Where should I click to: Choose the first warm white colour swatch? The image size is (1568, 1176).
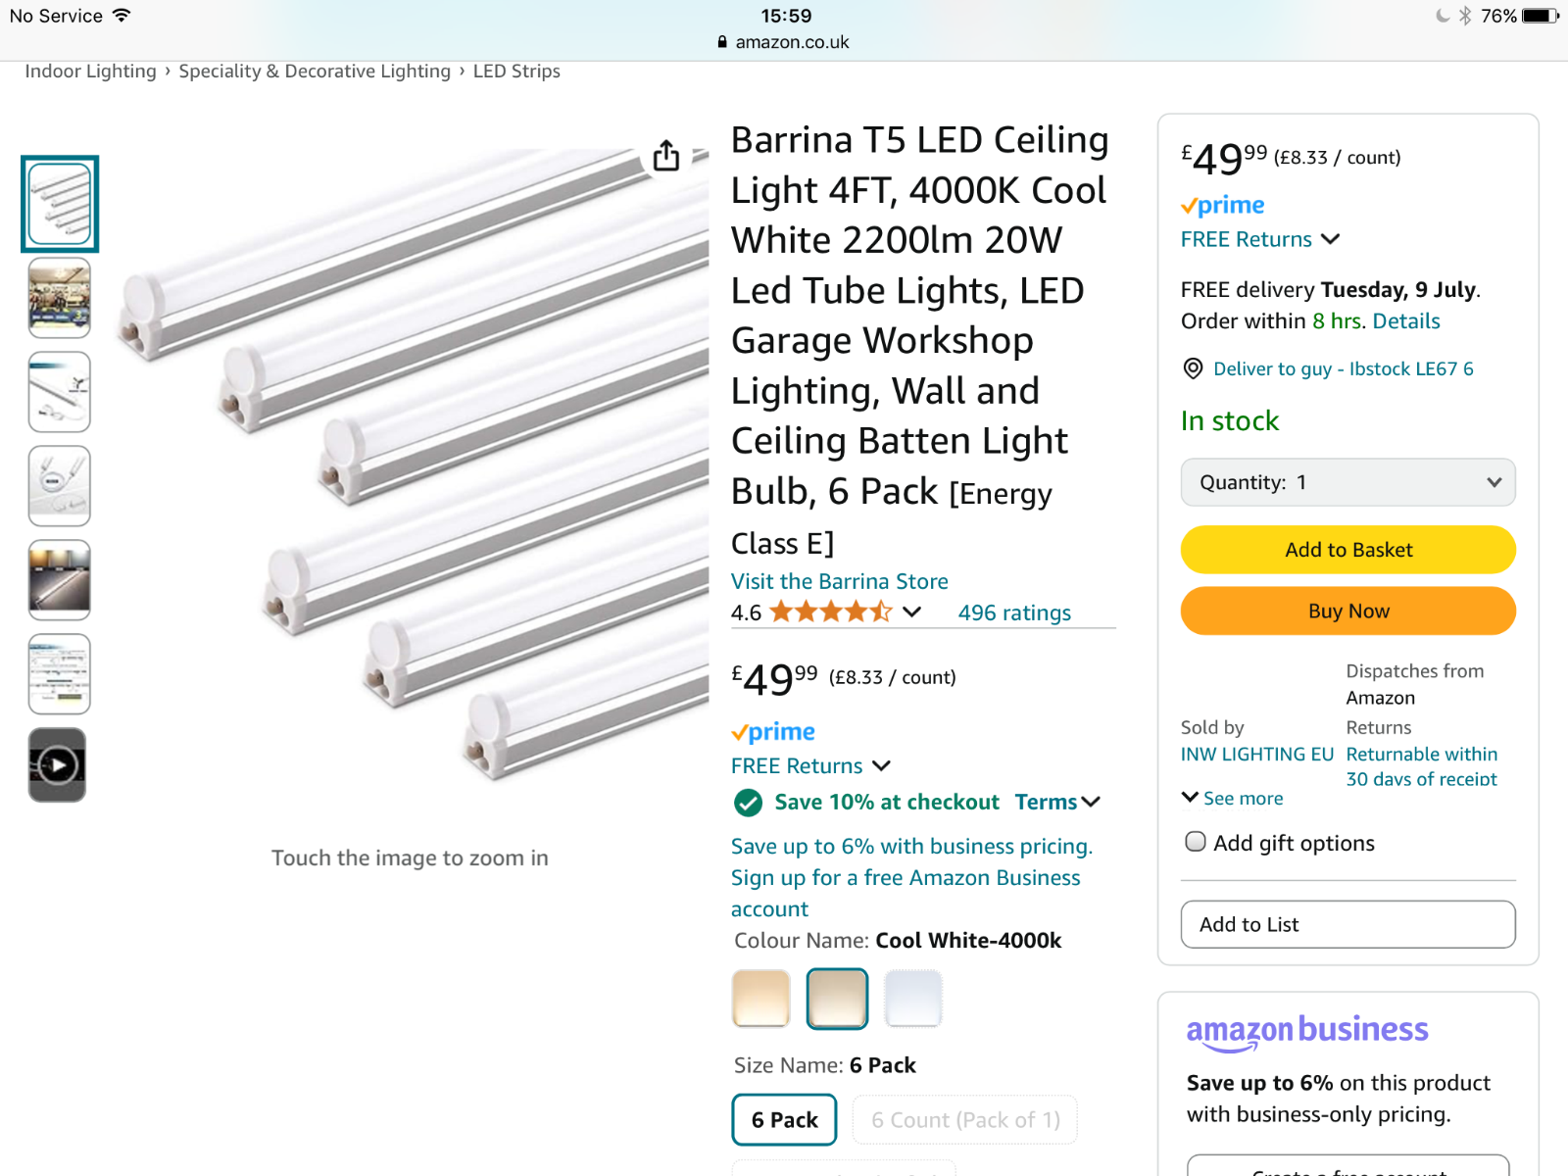[x=760, y=998]
